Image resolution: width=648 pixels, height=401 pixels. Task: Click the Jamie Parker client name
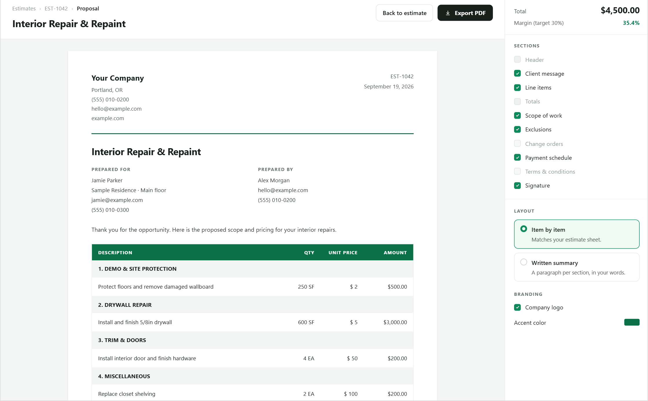pyautogui.click(x=107, y=180)
